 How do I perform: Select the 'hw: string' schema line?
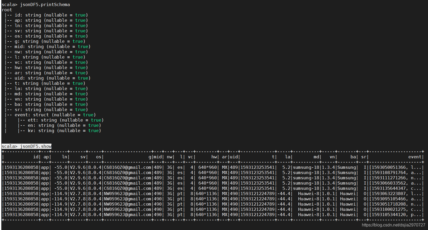click(x=46, y=67)
